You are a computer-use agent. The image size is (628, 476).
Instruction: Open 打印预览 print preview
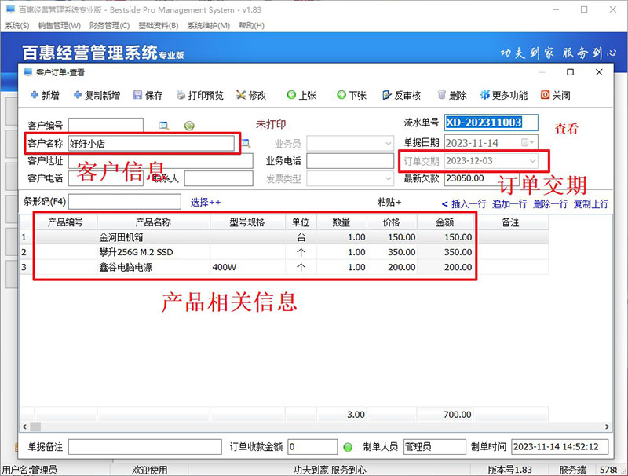[181, 95]
